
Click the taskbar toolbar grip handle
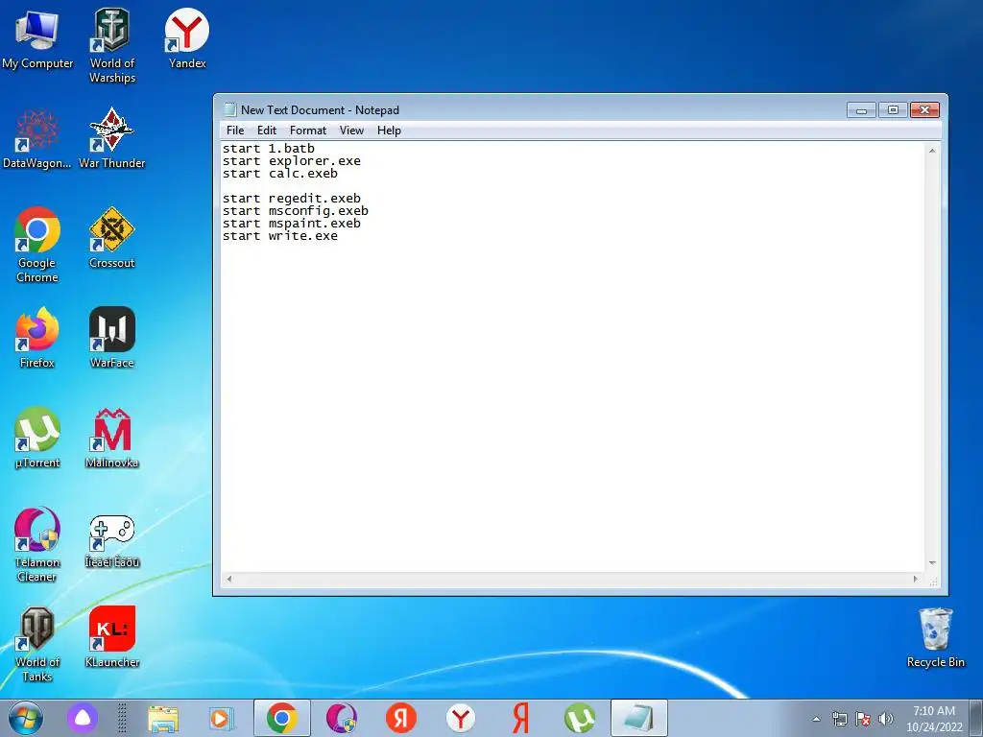[x=122, y=718]
